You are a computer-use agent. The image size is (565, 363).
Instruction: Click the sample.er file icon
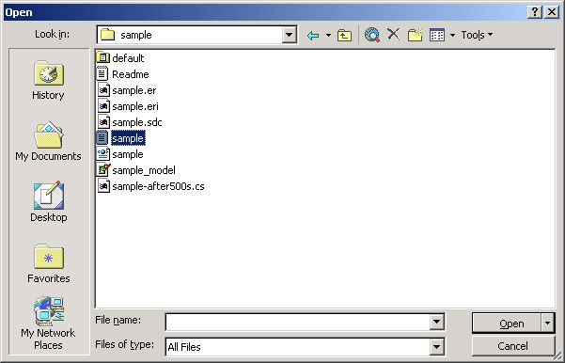coord(103,89)
